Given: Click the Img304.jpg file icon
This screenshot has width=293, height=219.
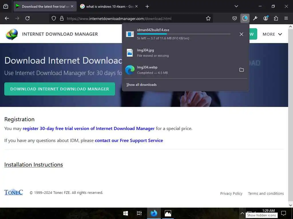Looking at the screenshot, I should pos(130,53).
